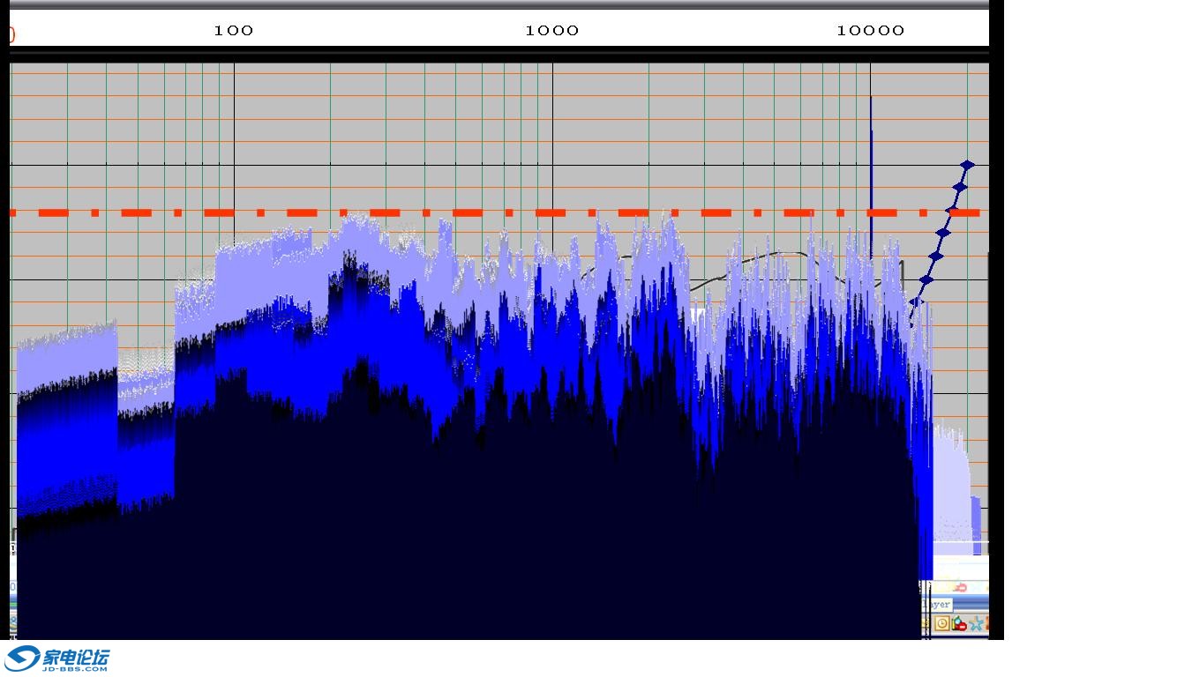
Task: Select the lowest diamond marker on blue curve
Action: pyautogui.click(x=915, y=301)
